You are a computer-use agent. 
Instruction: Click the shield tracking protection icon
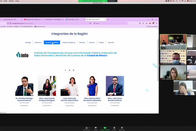pyautogui.click(x=8, y=23)
